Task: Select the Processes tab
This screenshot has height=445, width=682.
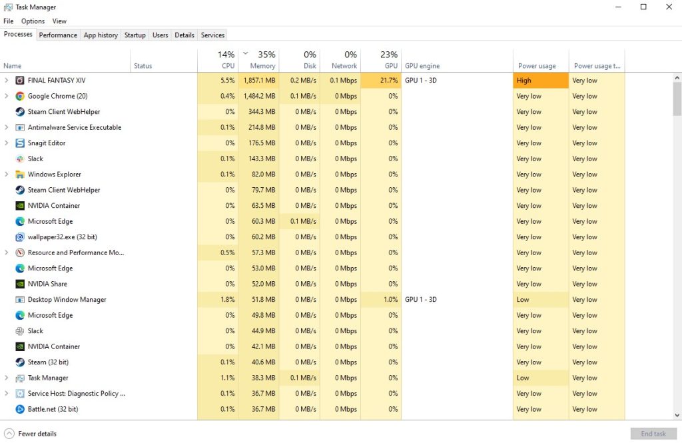Action: click(18, 34)
